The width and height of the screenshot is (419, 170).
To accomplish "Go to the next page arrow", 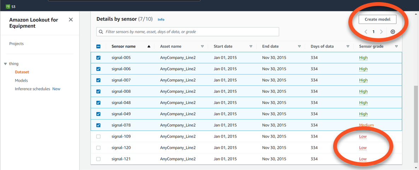I will [x=381, y=32].
